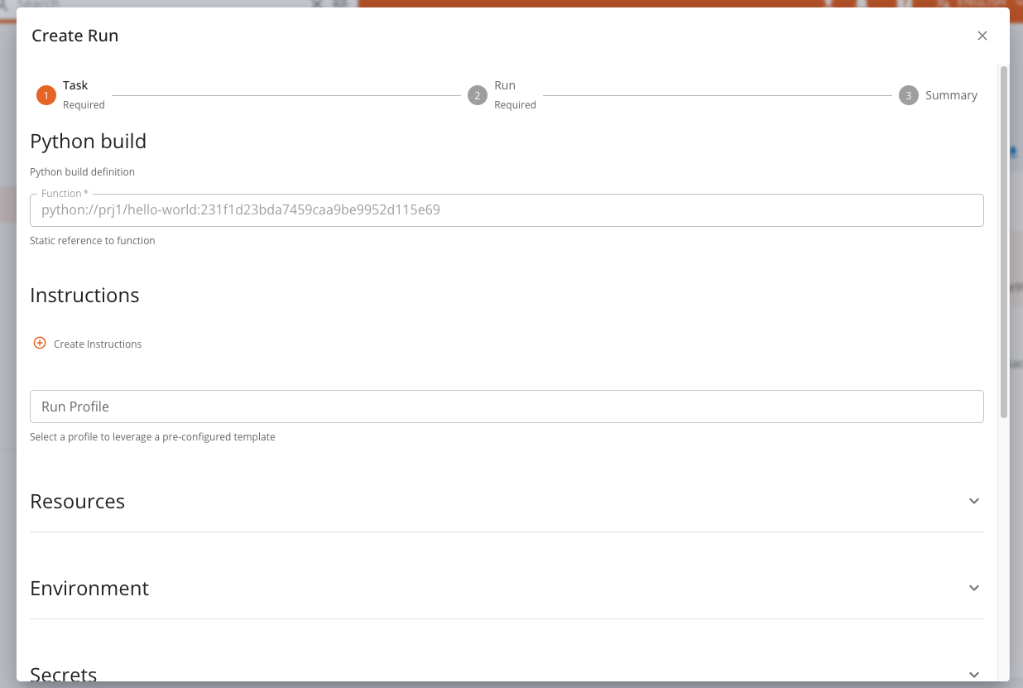Click the Create Run dialog title
This screenshot has height=688, width=1023.
point(75,36)
